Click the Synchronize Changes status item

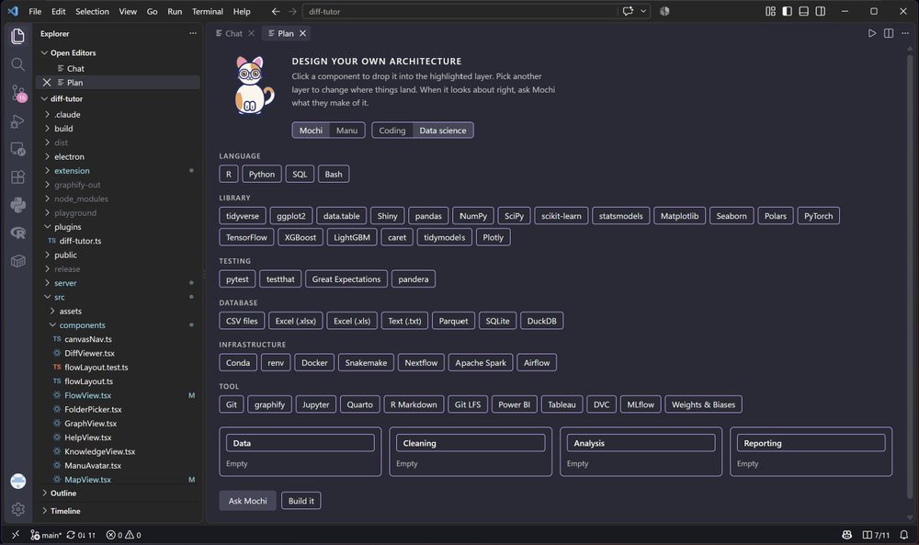(x=81, y=535)
